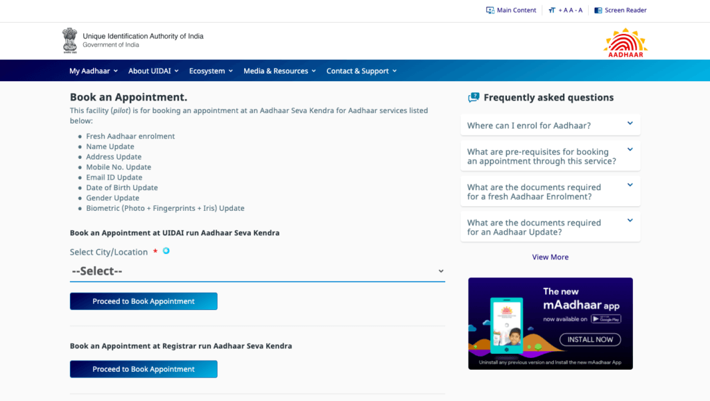Click Proceed to Book Appointment for UIDAI run Kendra
710x401 pixels.
144,301
